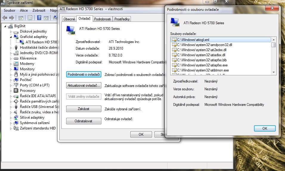Image resolution: width=285 pixels, height=171 pixels.
Task: Click the Klávesnice keyboard icon
Action: tap(16, 58)
